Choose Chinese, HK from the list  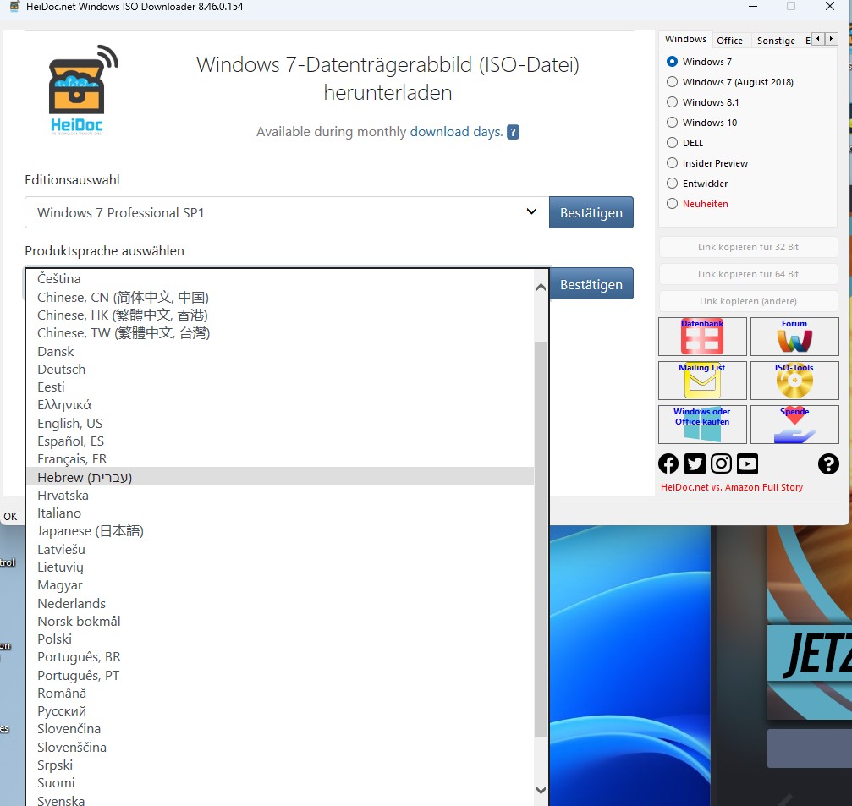pyautogui.click(x=280, y=315)
